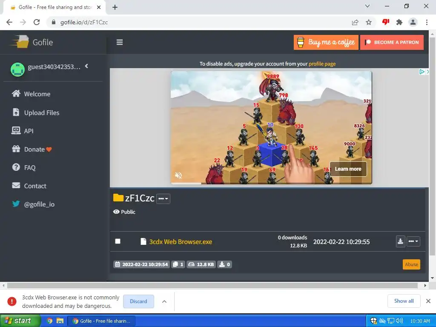
Task: Unmute the ad video sound
Action: (178, 175)
